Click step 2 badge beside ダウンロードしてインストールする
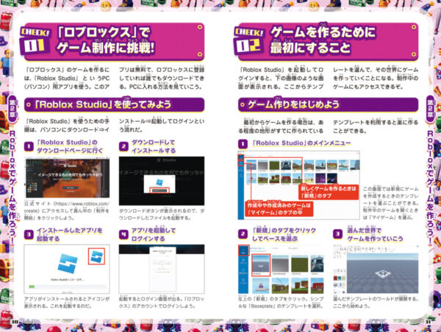This screenshot has width=441, height=332. (123, 147)
